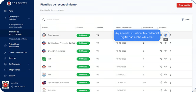Click the Team Member badge thumbnail

(x=44, y=35)
